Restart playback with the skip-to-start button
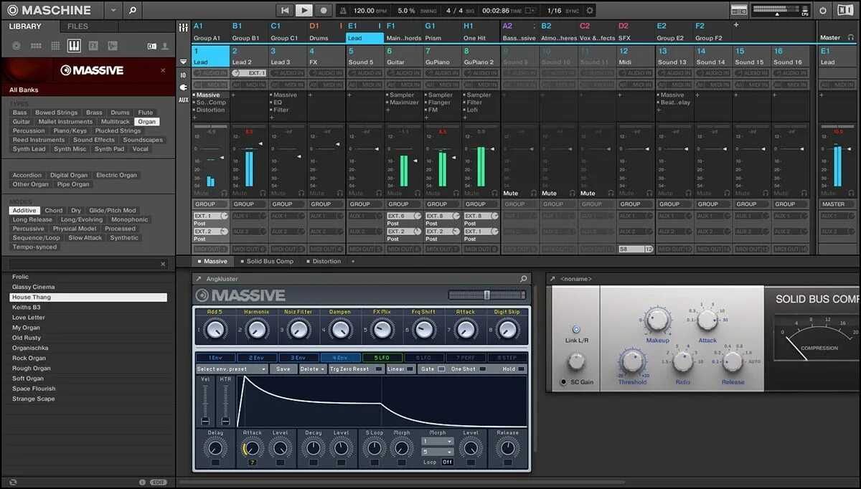861x489 pixels. pyautogui.click(x=286, y=10)
